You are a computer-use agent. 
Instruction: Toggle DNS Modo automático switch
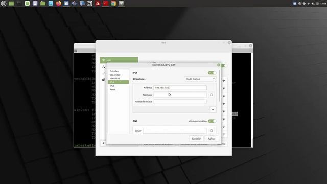pos(212,121)
